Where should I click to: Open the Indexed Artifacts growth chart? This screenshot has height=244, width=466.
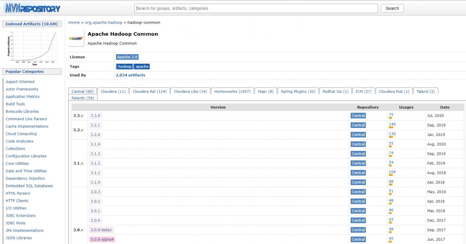pos(32,48)
